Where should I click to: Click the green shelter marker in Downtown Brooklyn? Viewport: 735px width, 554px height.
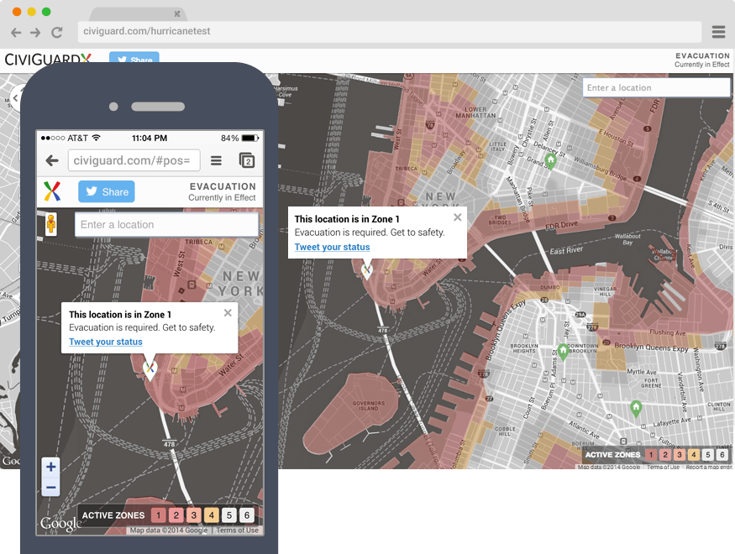coord(563,351)
